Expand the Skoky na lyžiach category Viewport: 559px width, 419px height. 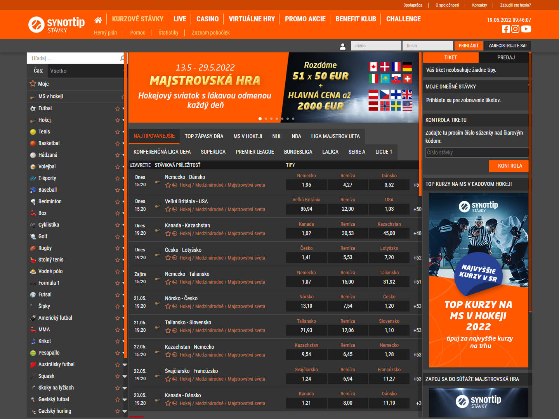coord(125,388)
